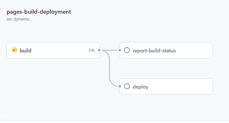Click the pending circle icon on report-build-status
Screen dimensions: 229x123
[x=127, y=50]
